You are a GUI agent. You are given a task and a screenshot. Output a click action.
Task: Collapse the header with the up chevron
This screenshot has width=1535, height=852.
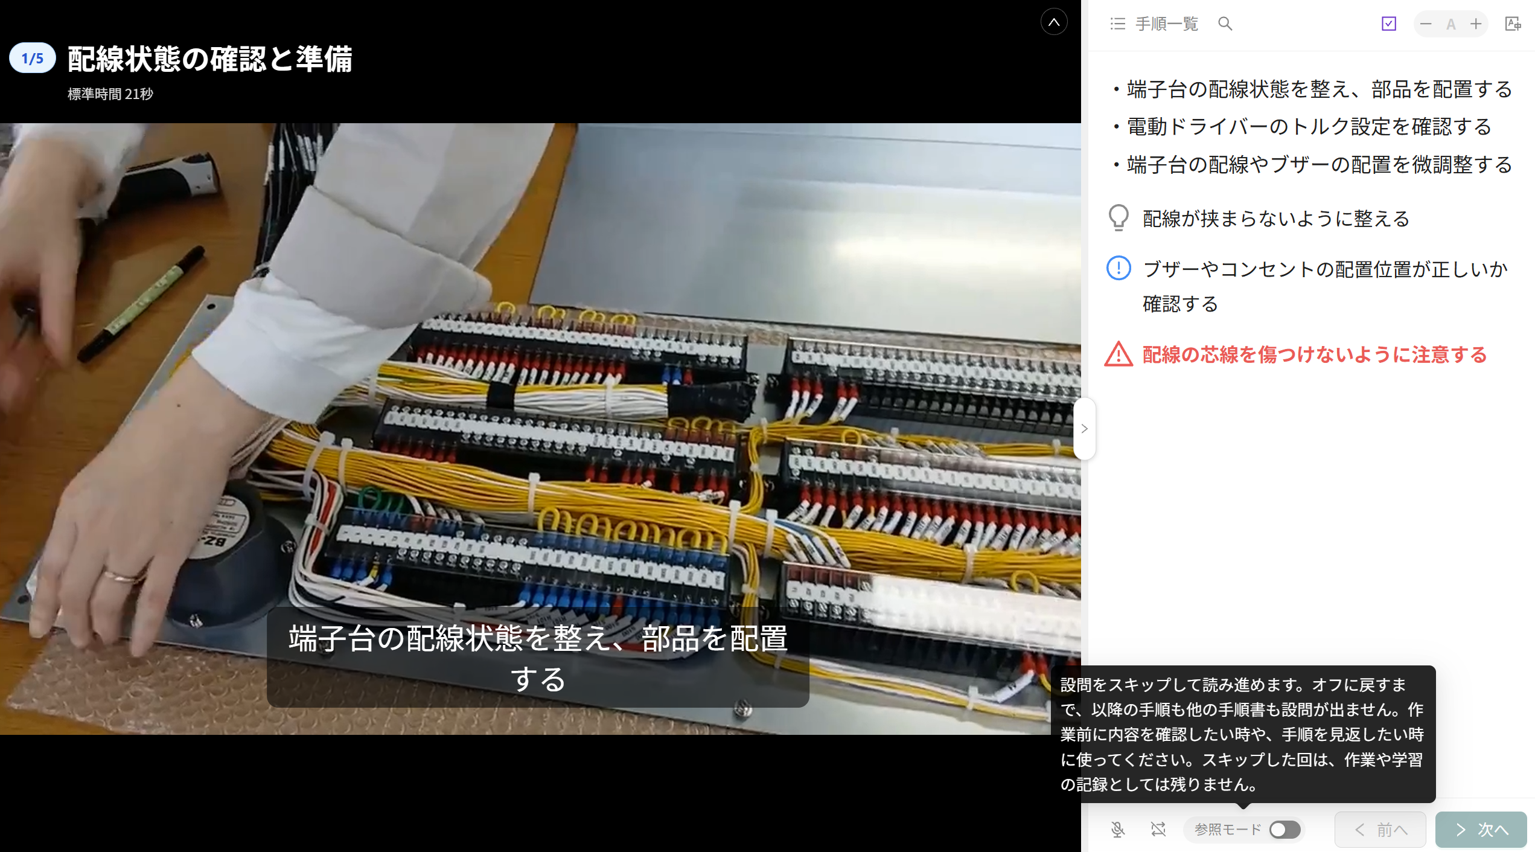coord(1054,22)
